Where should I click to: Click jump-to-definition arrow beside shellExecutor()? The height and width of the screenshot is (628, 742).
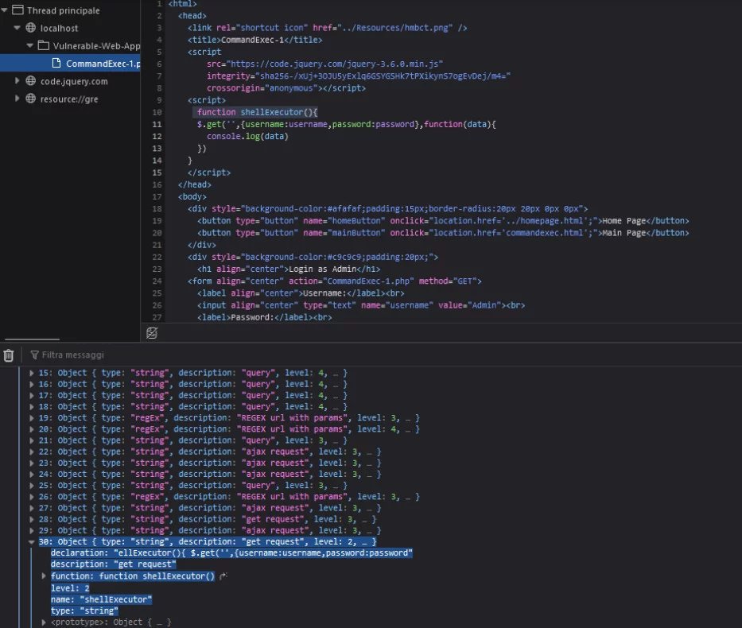[x=223, y=576]
